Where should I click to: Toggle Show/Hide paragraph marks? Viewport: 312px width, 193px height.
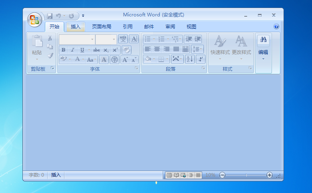click(201, 59)
